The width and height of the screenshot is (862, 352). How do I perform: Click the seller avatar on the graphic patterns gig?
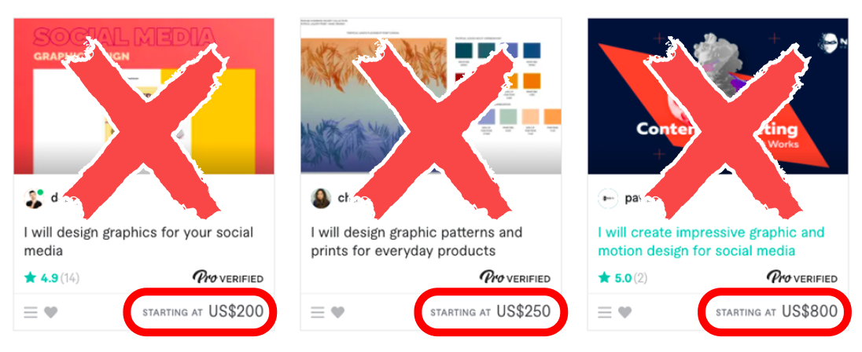tap(321, 198)
